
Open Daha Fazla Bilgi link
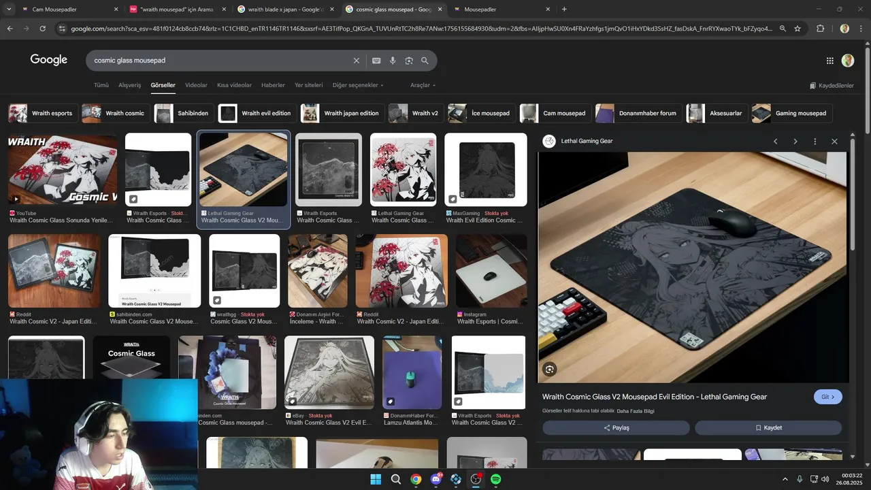pyautogui.click(x=636, y=411)
